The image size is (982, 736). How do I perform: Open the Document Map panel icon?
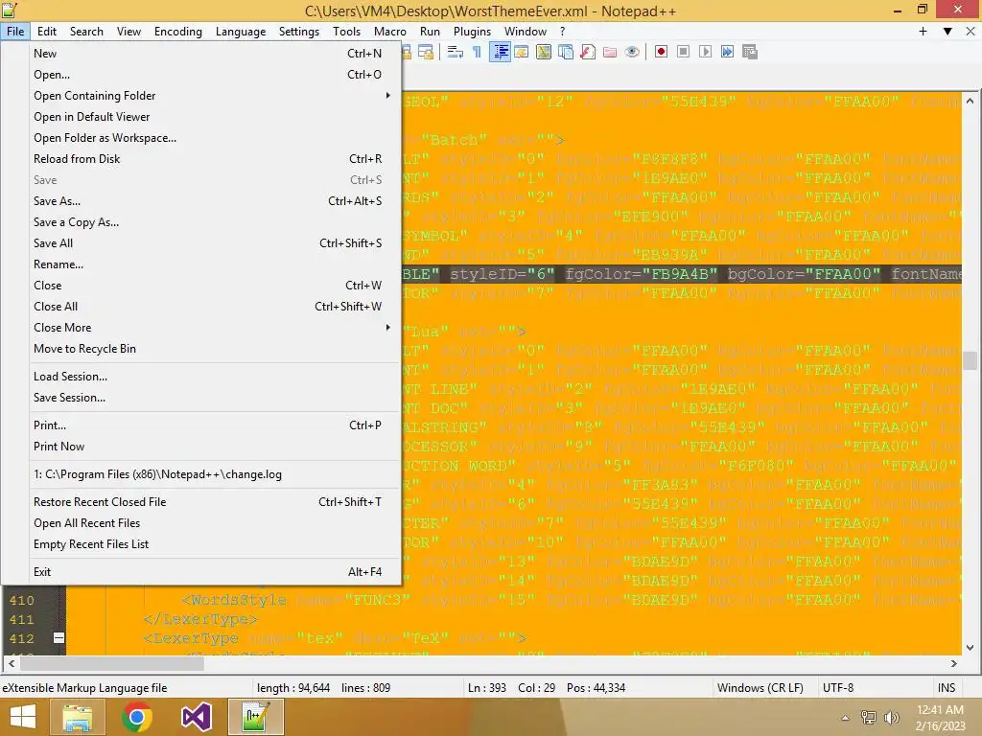(544, 52)
